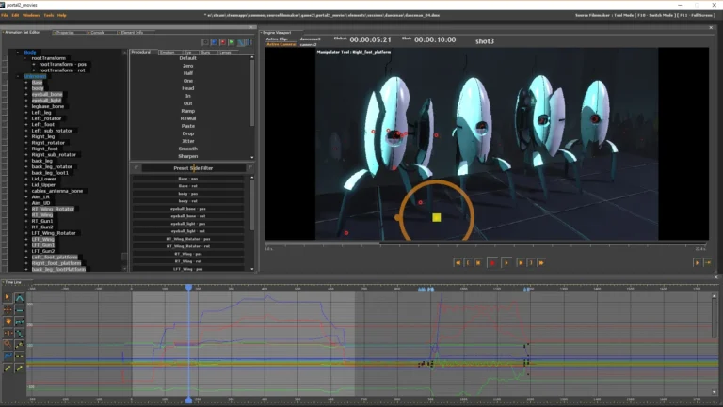This screenshot has width=723, height=407.
Task: Apply the Ramp procedural preset
Action: pos(187,111)
